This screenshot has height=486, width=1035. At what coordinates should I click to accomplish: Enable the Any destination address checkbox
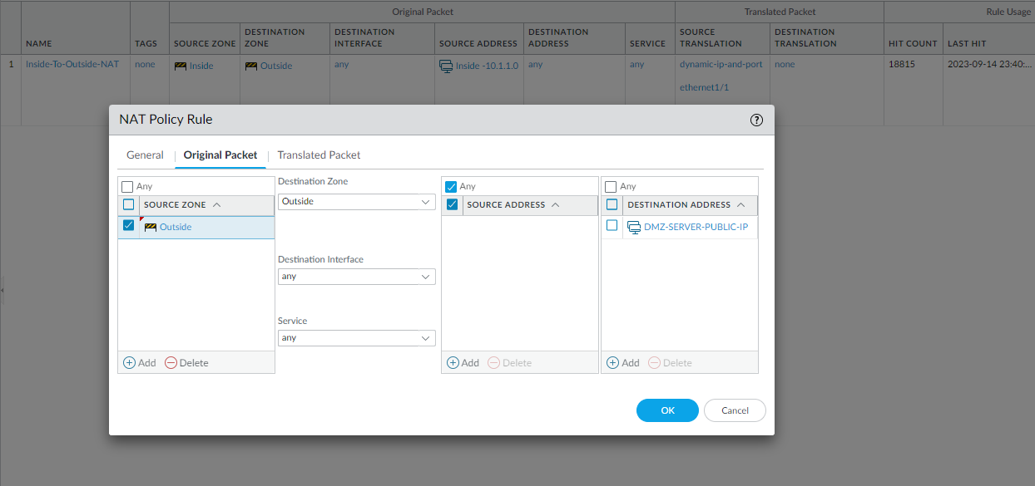pyautogui.click(x=611, y=187)
